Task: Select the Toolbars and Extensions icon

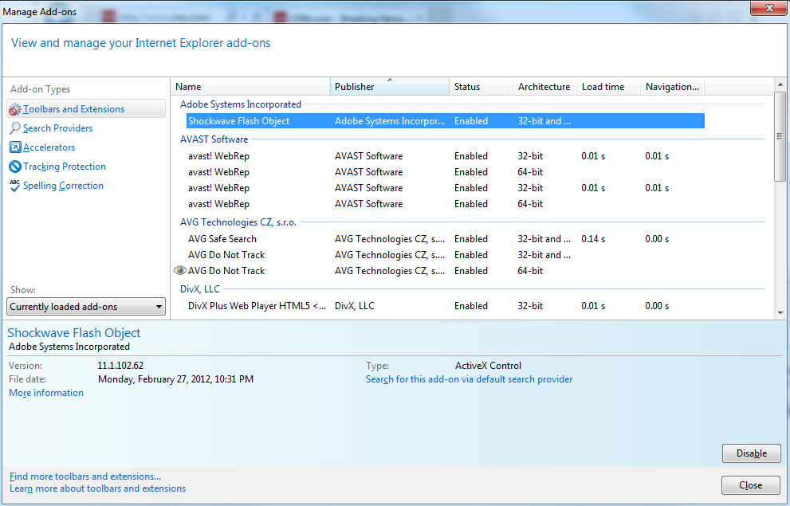Action: pyautogui.click(x=15, y=109)
